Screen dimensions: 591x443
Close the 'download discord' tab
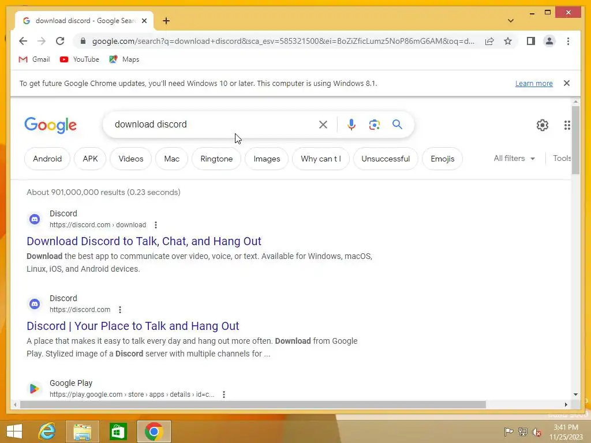pos(144,21)
